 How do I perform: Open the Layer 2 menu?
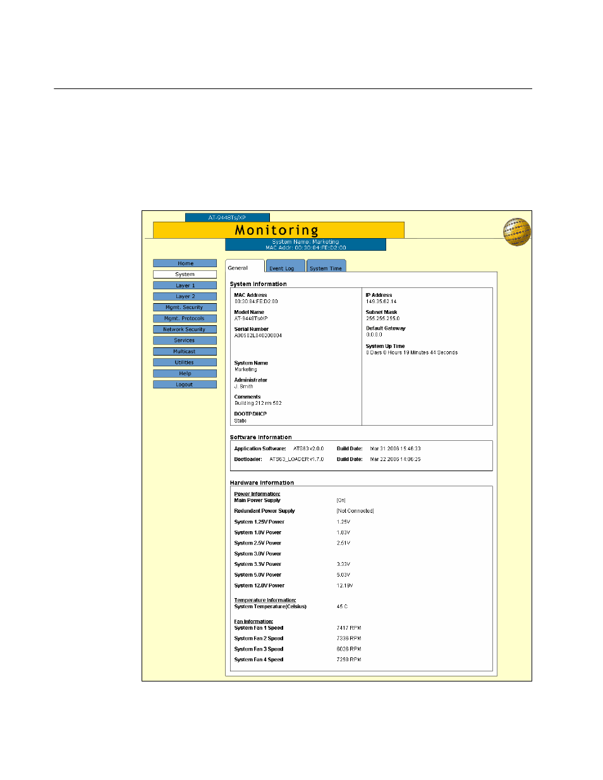(x=185, y=296)
